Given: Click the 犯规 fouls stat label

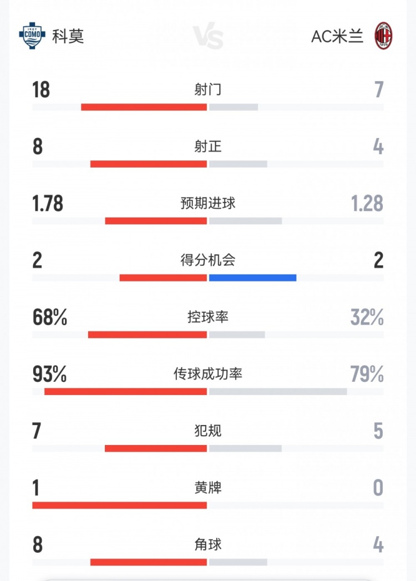Looking at the screenshot, I should [x=208, y=431].
